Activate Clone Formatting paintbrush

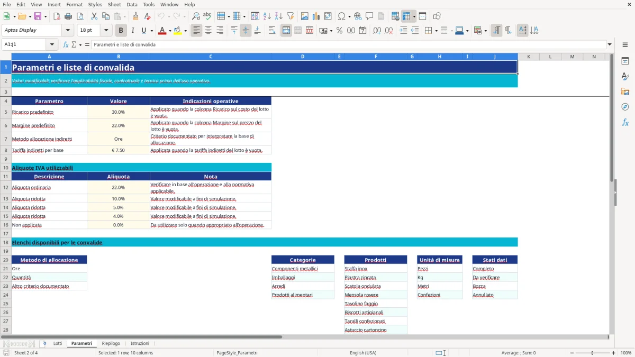(136, 16)
